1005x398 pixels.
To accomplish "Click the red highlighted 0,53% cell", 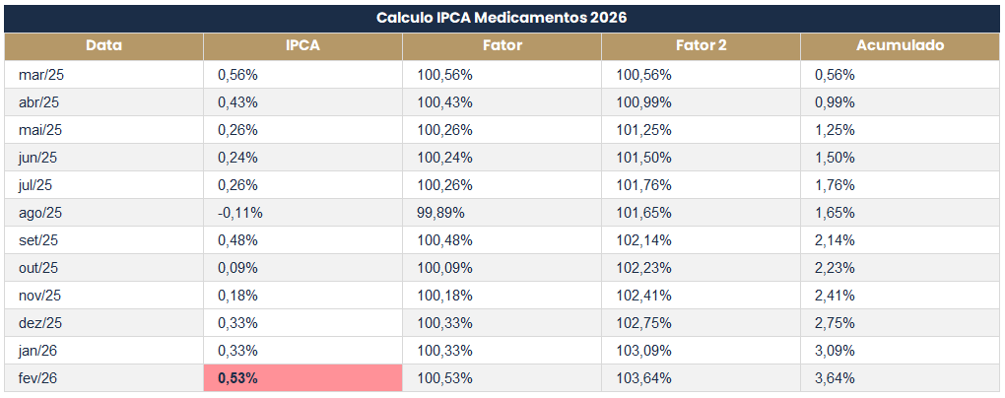I will pyautogui.click(x=302, y=378).
